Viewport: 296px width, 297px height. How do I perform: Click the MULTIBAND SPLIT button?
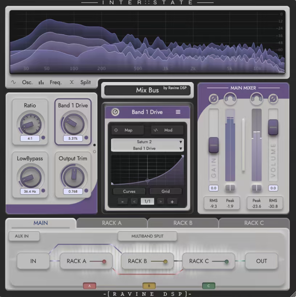[x=147, y=236]
